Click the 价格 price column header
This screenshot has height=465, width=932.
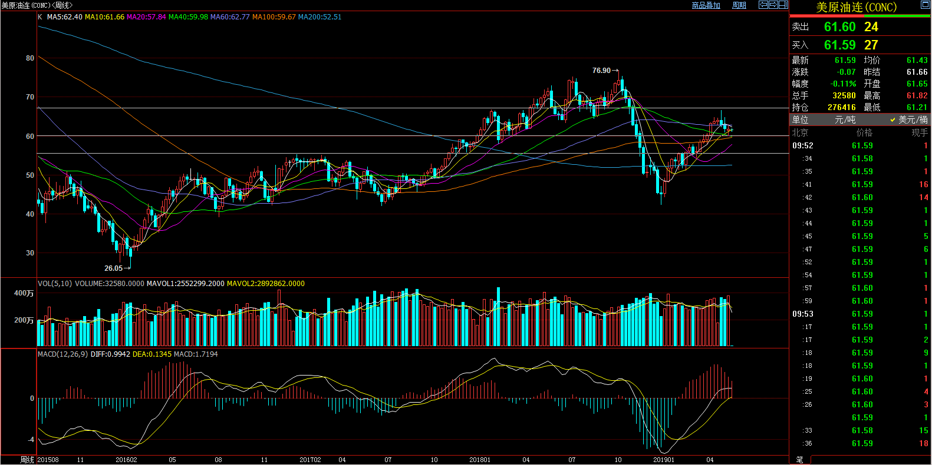point(864,132)
